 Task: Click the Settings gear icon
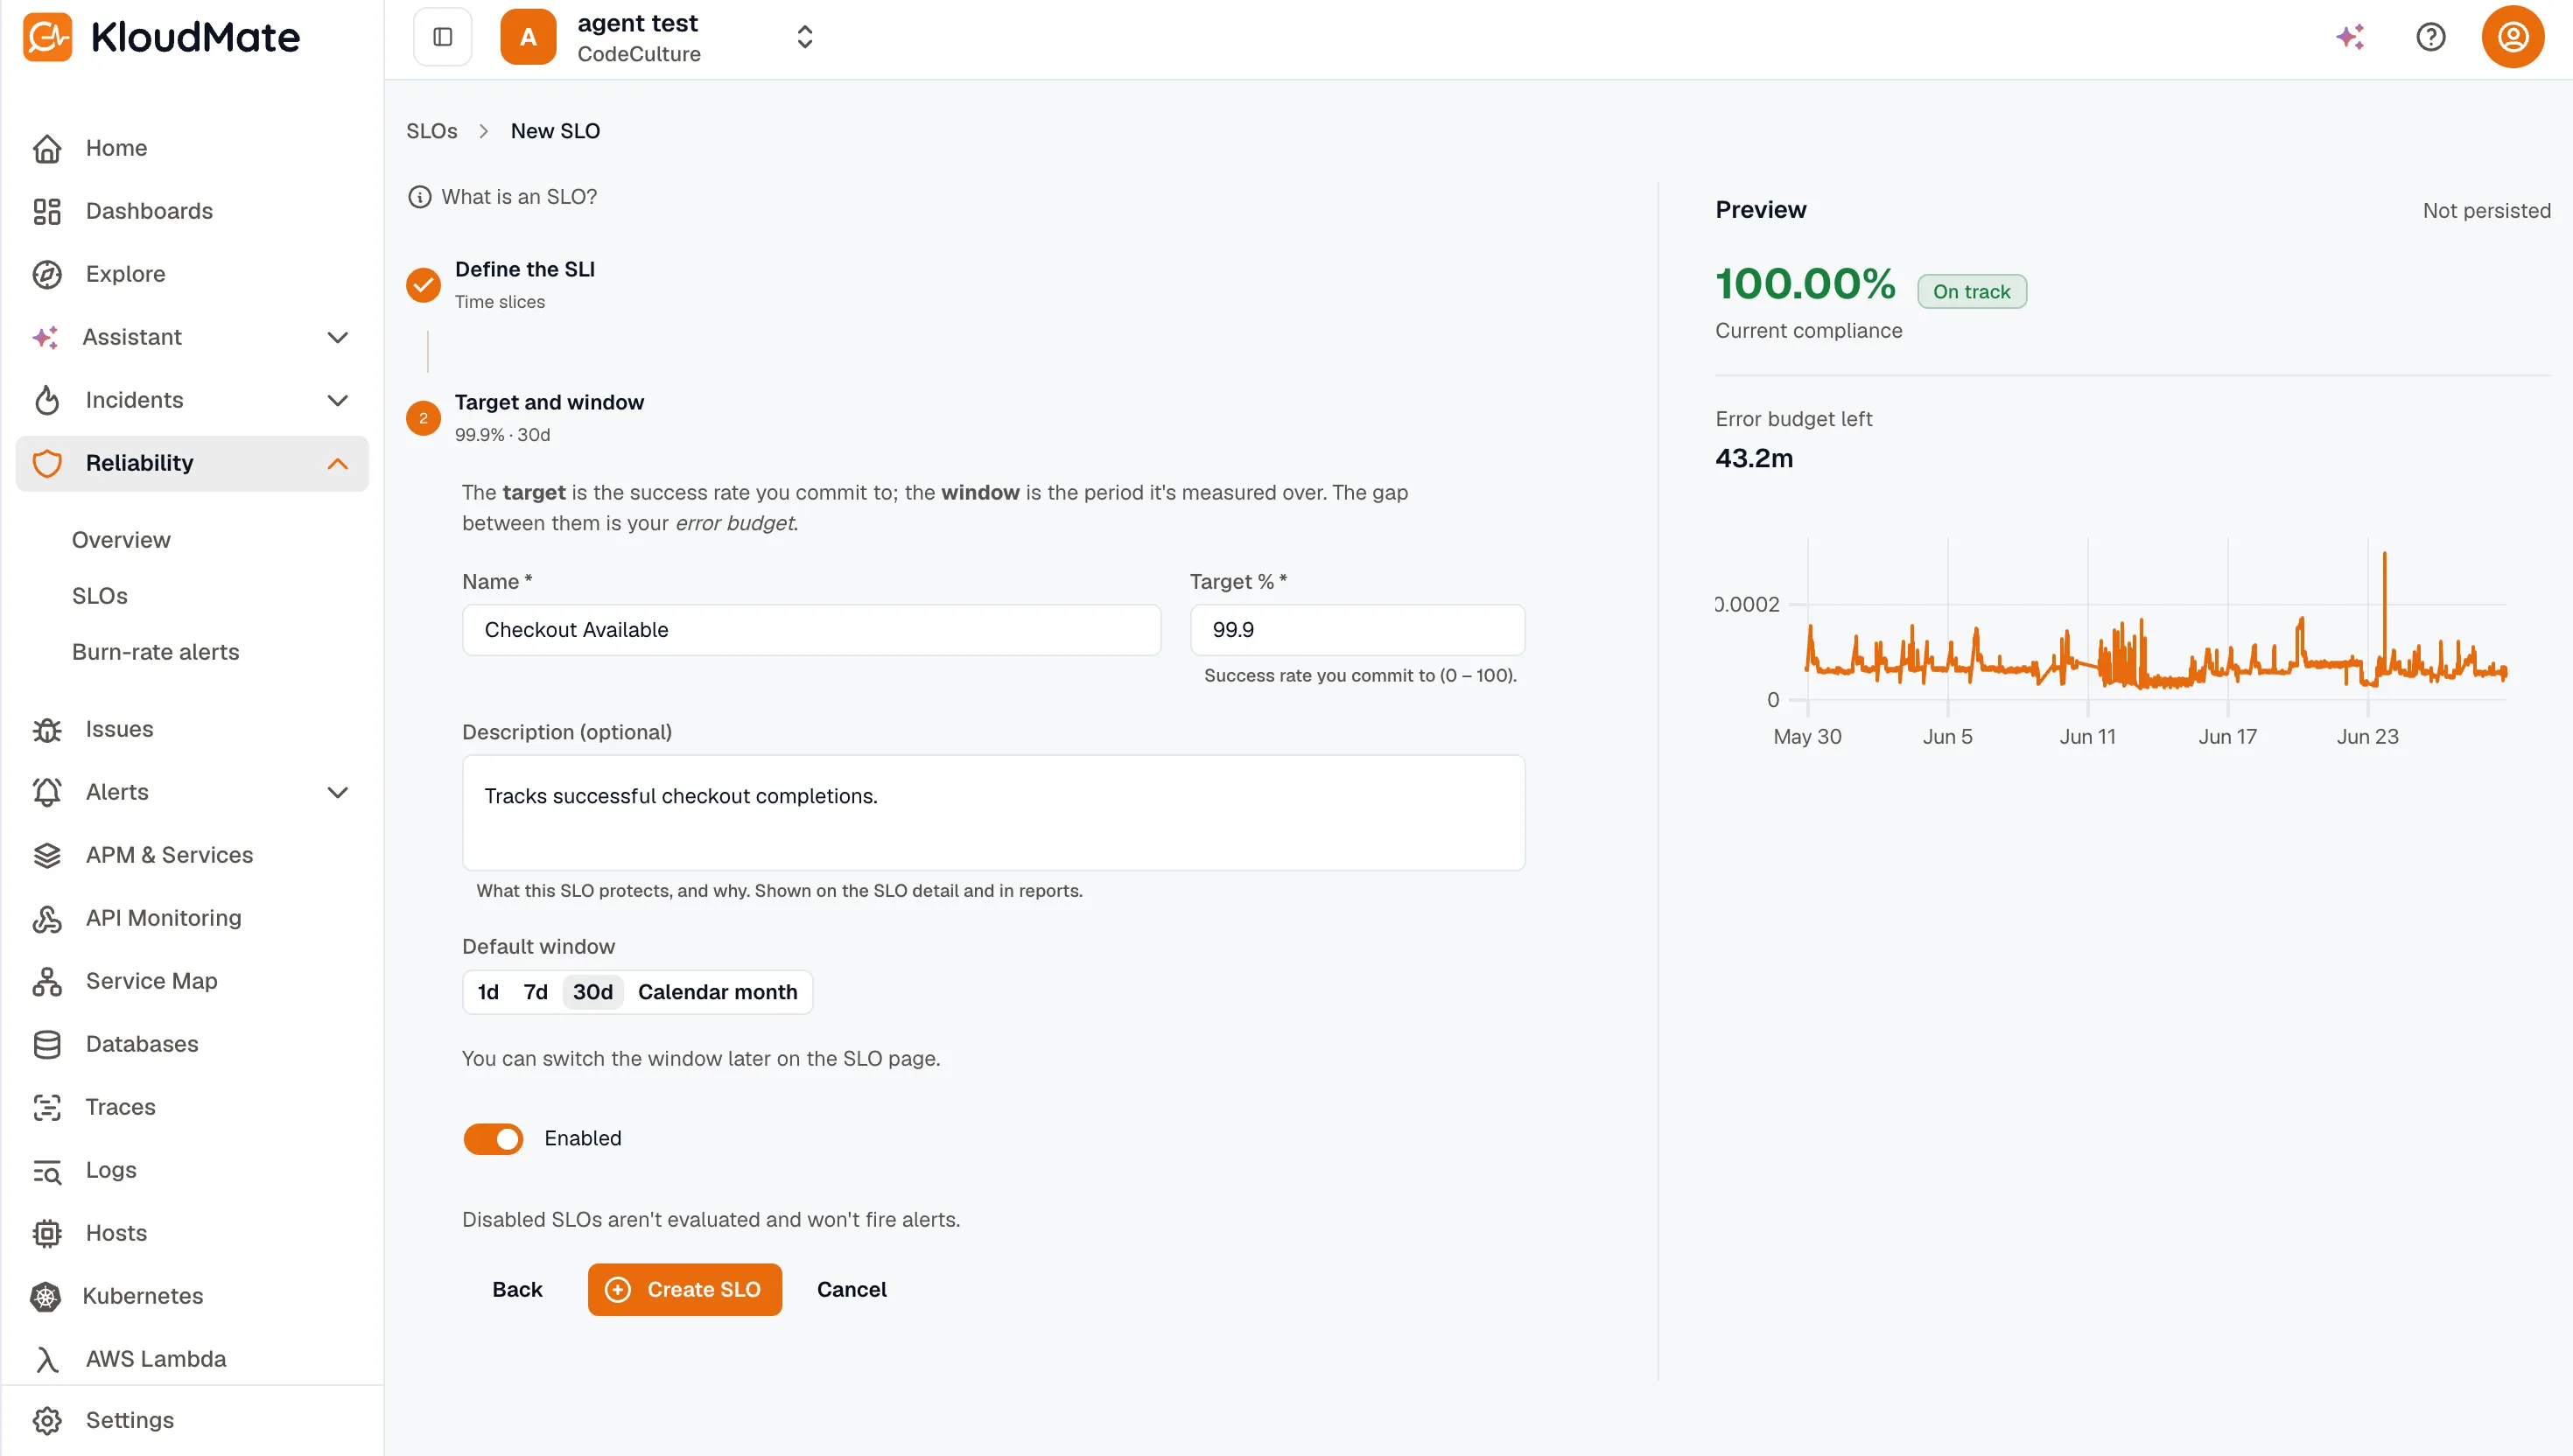click(47, 1420)
